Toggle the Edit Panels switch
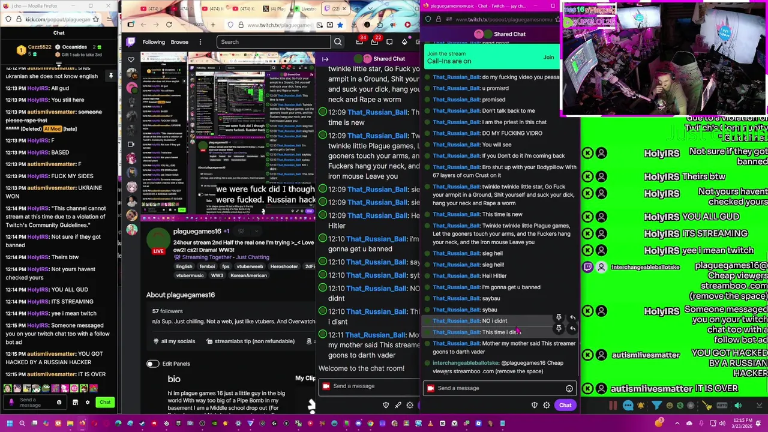768x432 pixels. [x=152, y=364]
